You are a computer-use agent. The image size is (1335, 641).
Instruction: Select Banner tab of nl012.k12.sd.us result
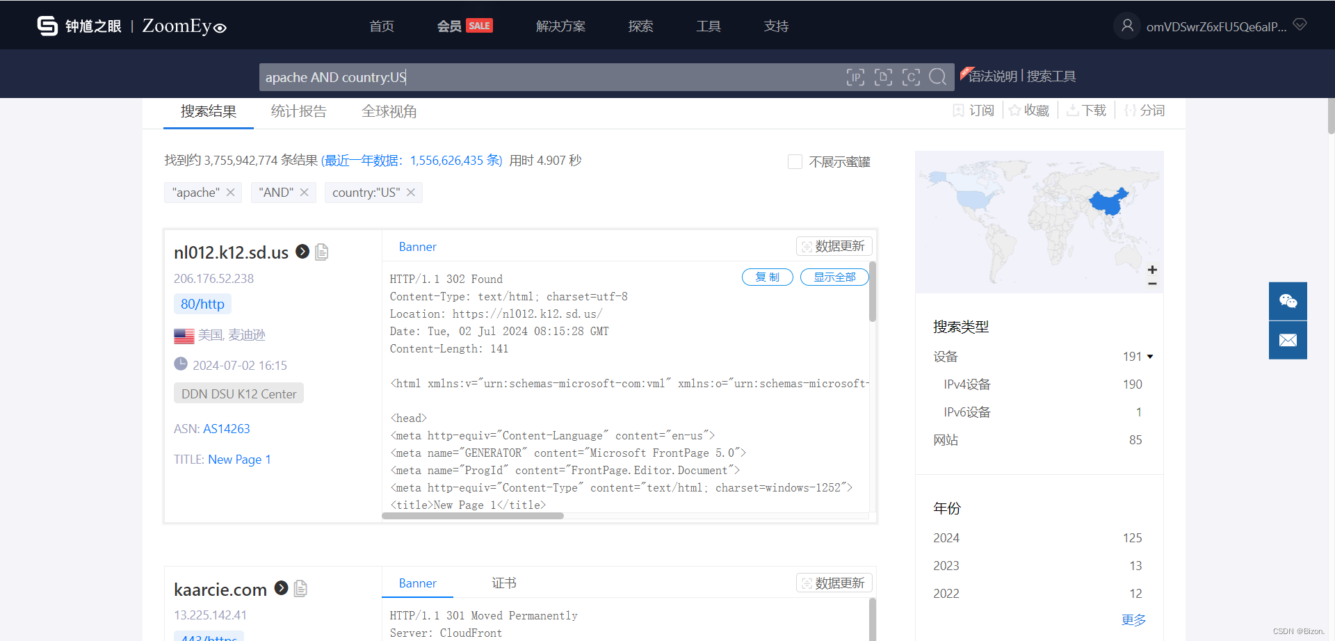[418, 247]
